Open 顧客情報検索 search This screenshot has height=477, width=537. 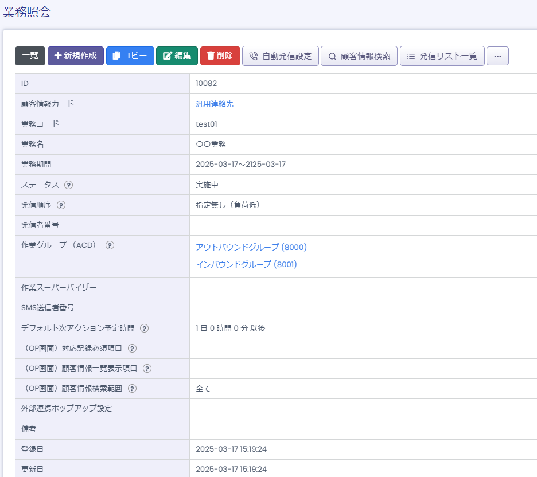(x=359, y=56)
